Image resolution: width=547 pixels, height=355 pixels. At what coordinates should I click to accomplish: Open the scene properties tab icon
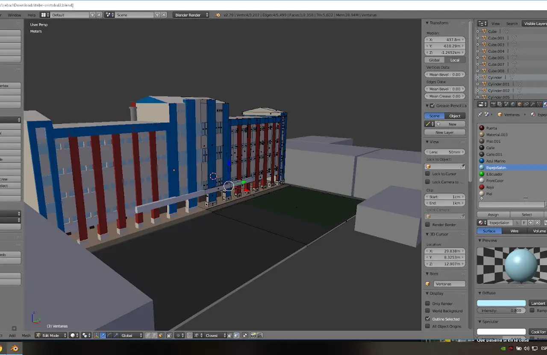(x=507, y=104)
